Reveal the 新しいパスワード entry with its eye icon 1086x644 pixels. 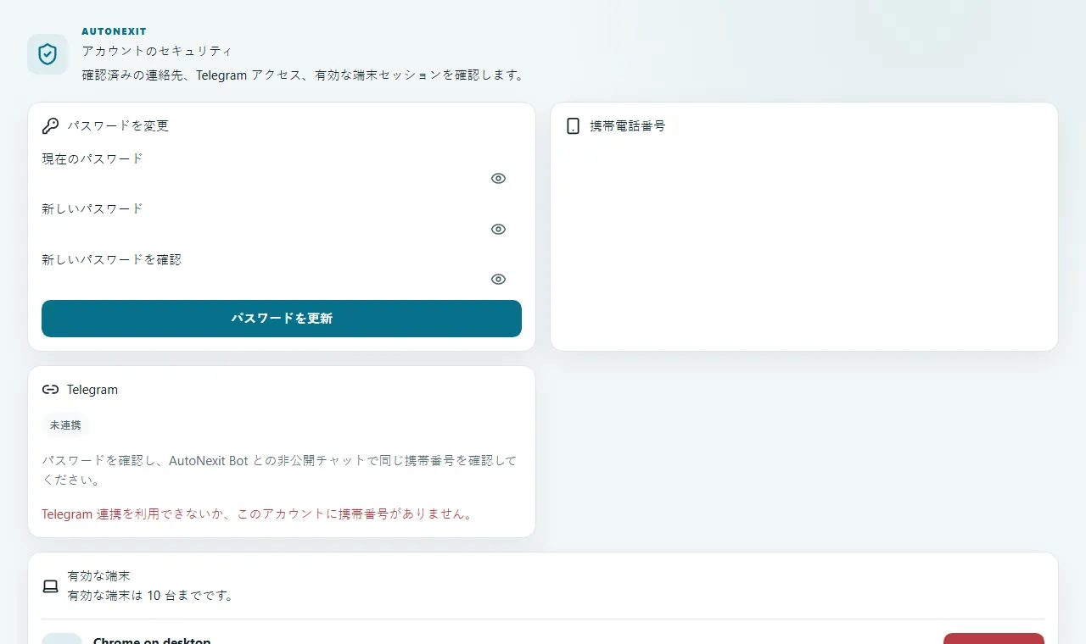point(498,229)
